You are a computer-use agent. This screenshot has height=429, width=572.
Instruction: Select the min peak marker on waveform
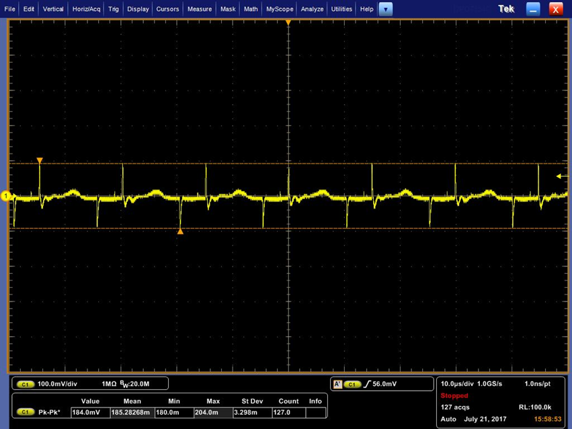pos(180,231)
